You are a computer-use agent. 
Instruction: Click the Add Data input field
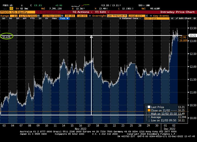point(157,18)
